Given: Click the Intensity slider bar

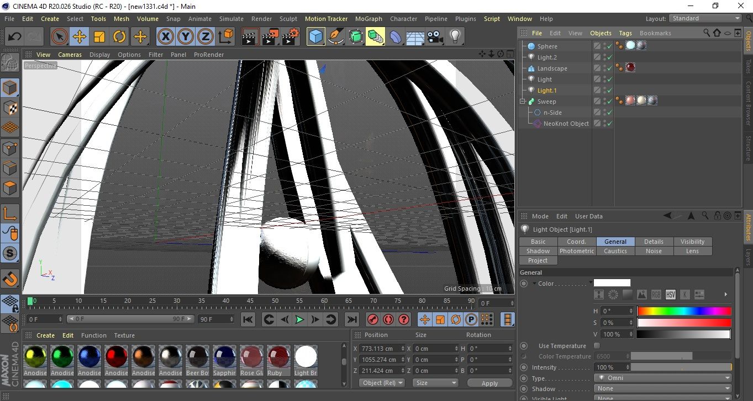Looking at the screenshot, I should (681, 367).
